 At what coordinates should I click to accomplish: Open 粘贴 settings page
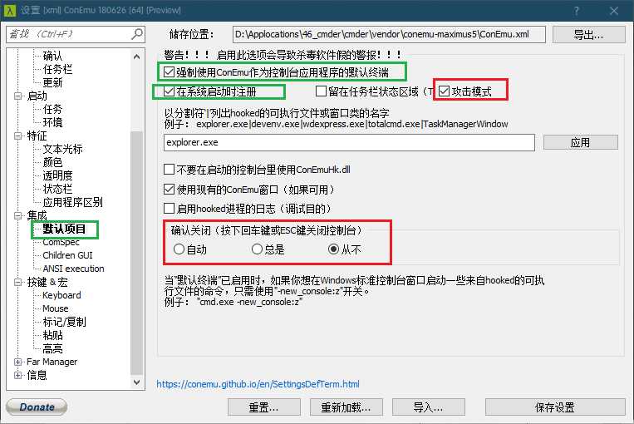(52, 335)
